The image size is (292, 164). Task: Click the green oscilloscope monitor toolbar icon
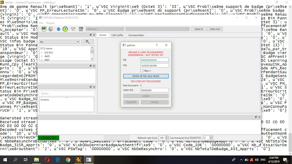pyautogui.click(x=44, y=29)
